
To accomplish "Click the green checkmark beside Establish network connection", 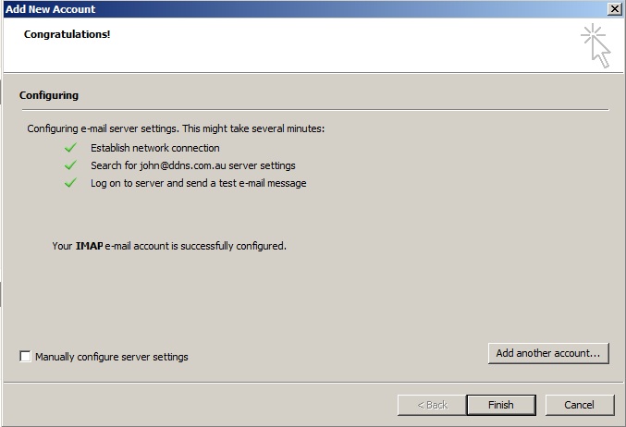I will 70,148.
